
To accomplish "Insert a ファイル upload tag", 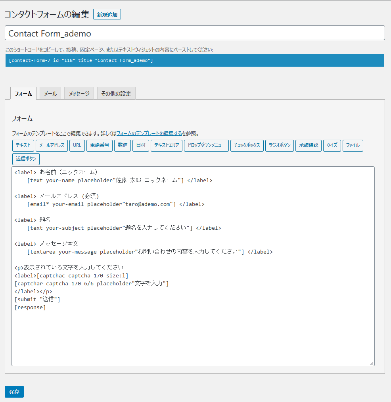I will click(x=353, y=145).
